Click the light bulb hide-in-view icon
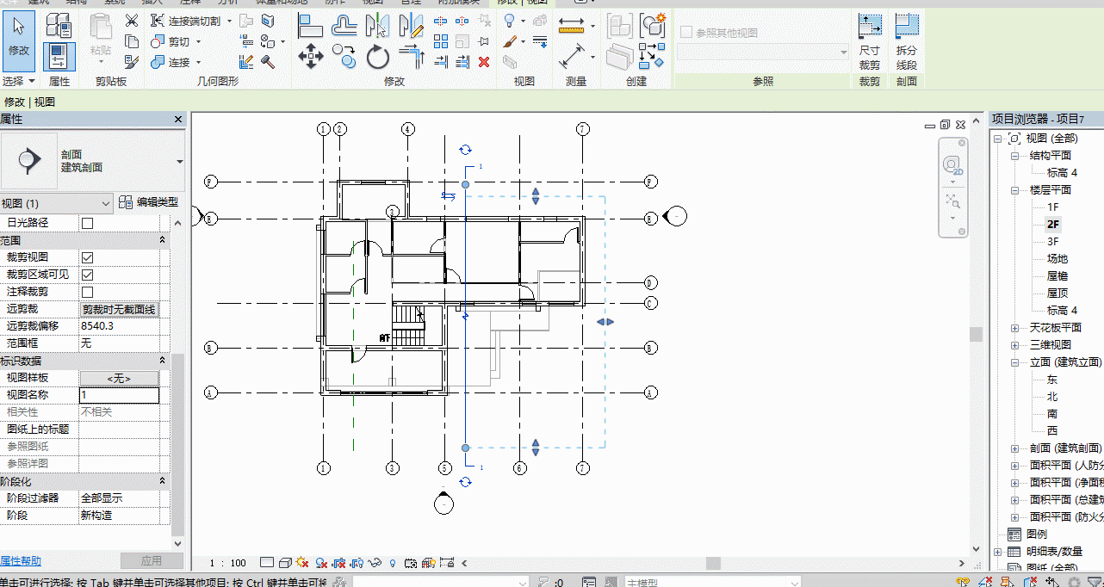The image size is (1104, 587). (509, 20)
